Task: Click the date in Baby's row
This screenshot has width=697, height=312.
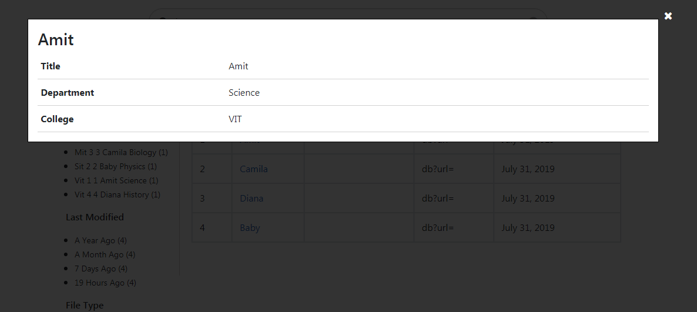Action: 527,228
